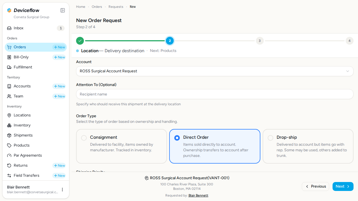The width and height of the screenshot is (358, 201).
Task: Collapse the sidebar panel icon
Action: click(x=63, y=10)
